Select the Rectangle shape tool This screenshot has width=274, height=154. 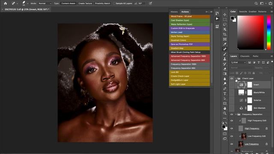tap(225, 104)
